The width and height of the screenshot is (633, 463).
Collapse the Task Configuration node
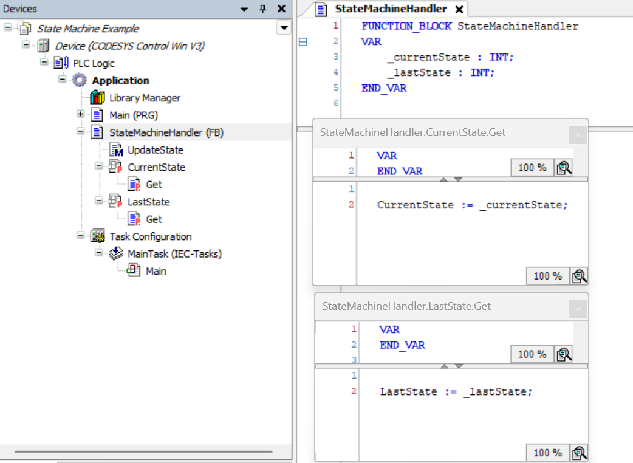[80, 235]
